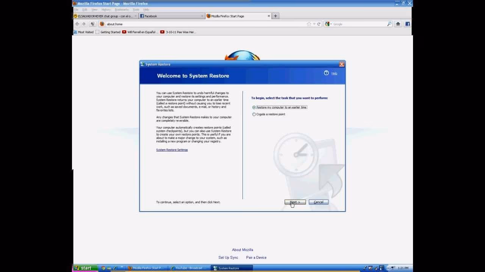Toggle the bookmark star in the location bar
The height and width of the screenshot is (272, 485).
pos(309,24)
